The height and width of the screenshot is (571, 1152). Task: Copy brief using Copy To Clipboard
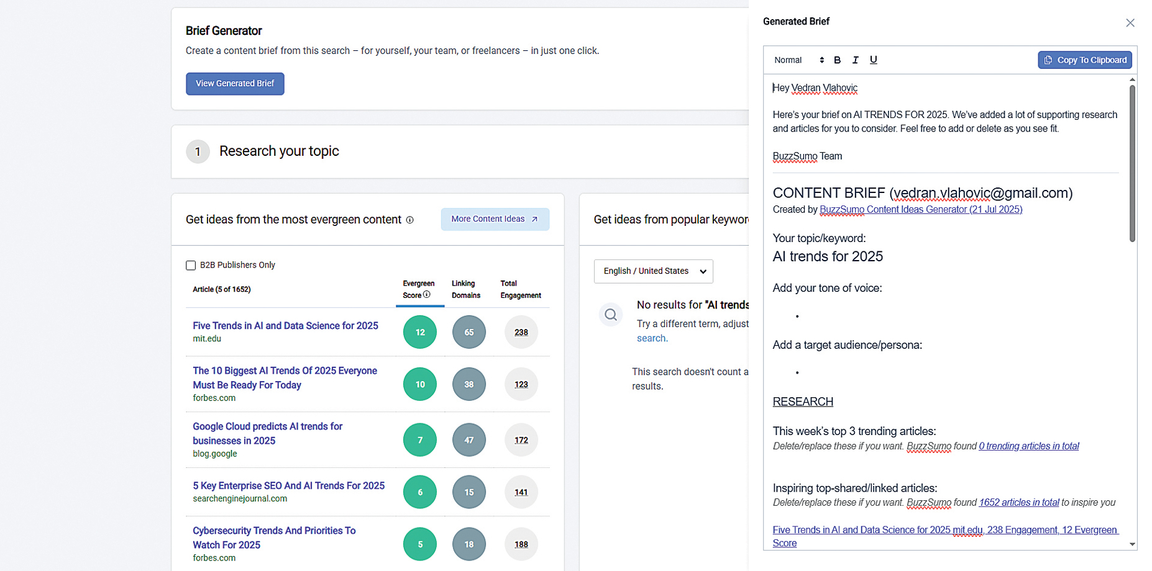click(1084, 60)
